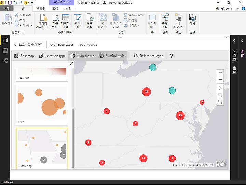Collapse the ribbon with the caret
This screenshot has height=185, width=246.
pos(238,9)
